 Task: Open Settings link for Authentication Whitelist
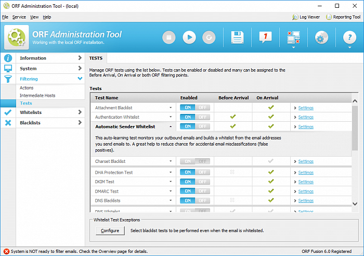(x=305, y=117)
